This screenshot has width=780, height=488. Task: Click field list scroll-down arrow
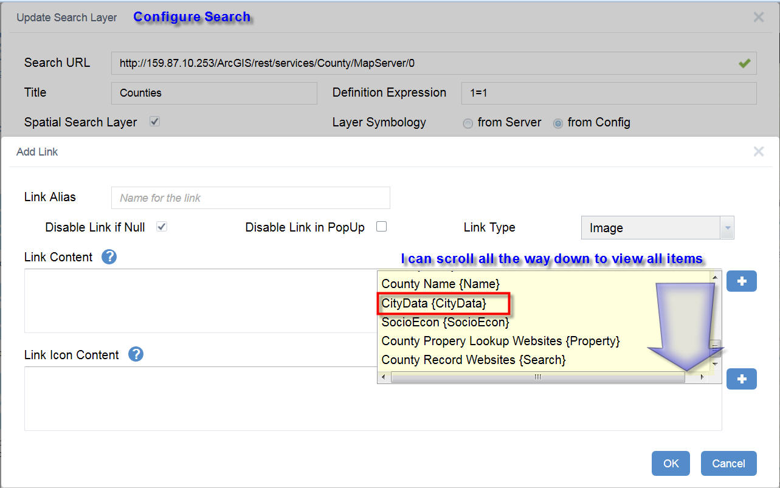coord(715,363)
